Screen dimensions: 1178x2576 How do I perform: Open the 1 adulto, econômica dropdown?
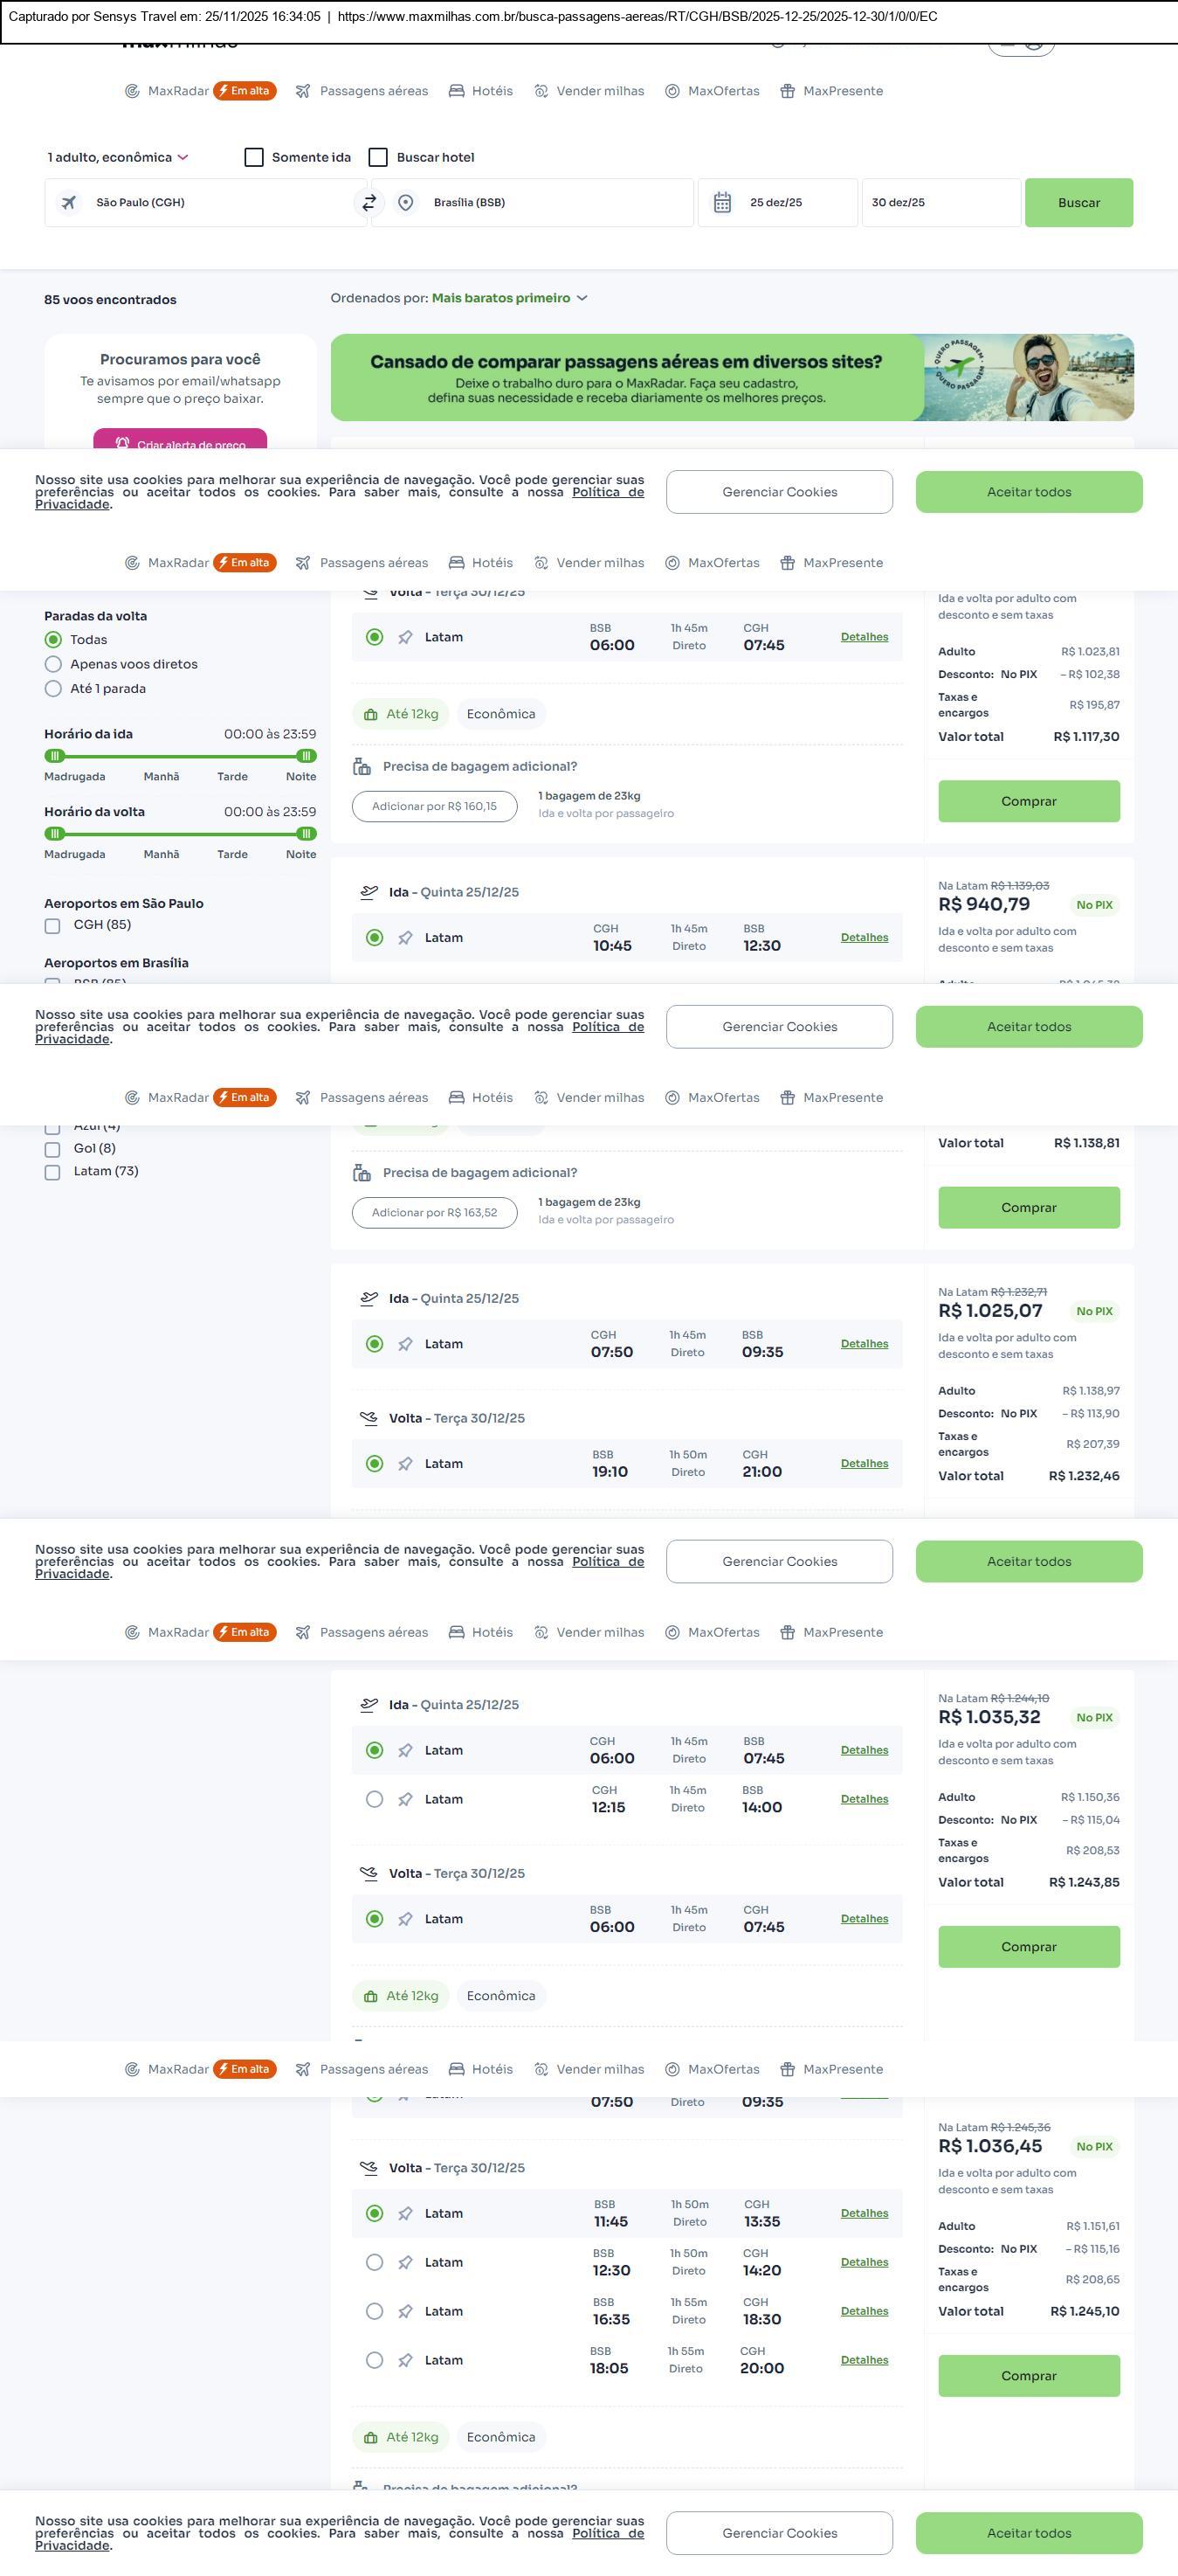118,158
